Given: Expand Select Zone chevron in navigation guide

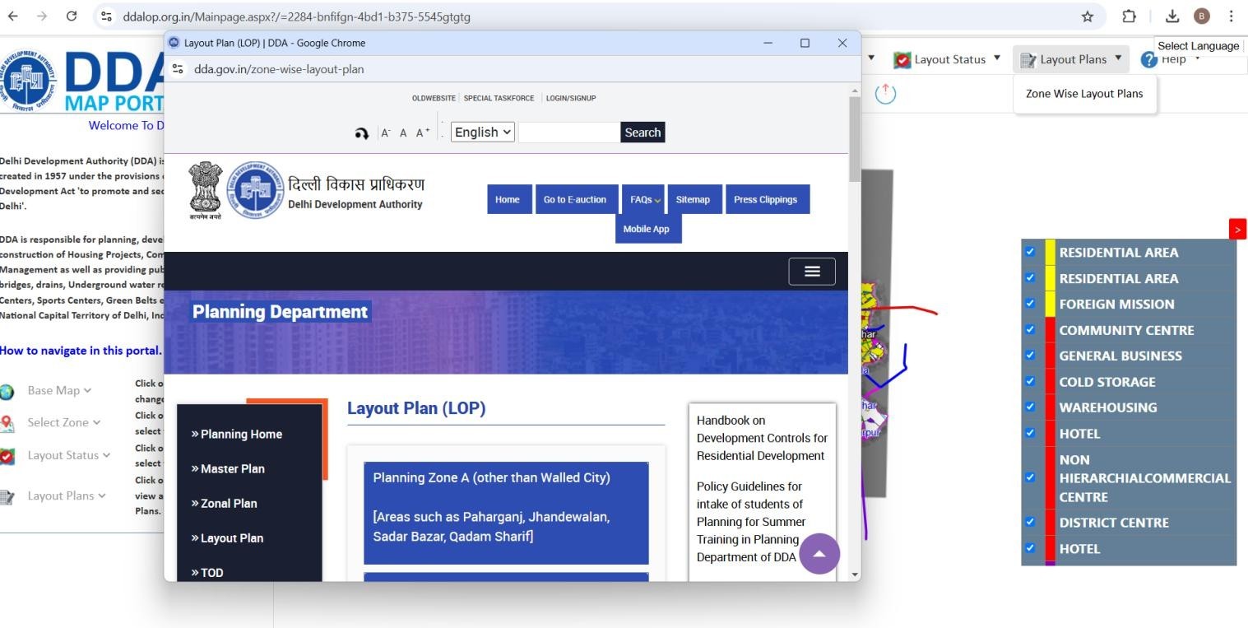Looking at the screenshot, I should coord(96,422).
